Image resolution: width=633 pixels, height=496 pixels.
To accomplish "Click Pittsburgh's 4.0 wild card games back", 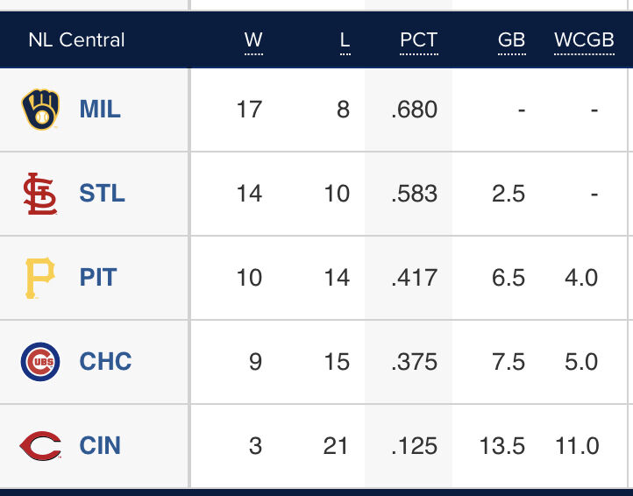I will pos(581,278).
